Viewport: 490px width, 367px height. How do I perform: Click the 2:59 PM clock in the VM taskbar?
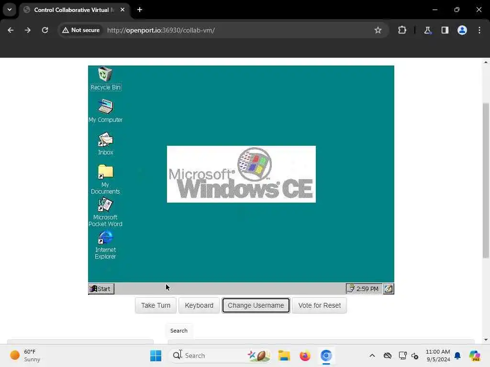[367, 289]
